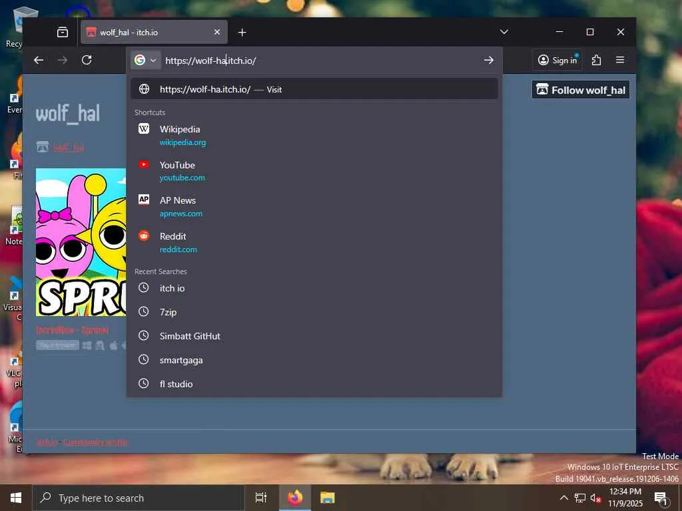
Task: Click the Follow wolf_hal button
Action: pyautogui.click(x=580, y=90)
